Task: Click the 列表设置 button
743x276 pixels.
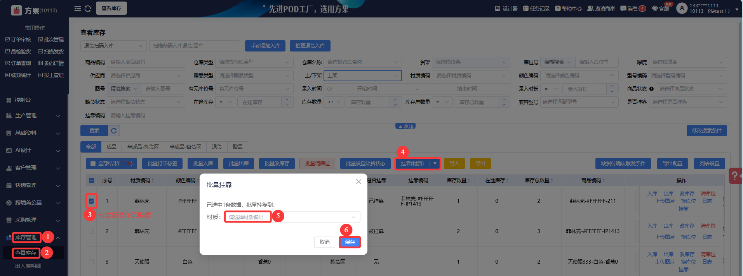Action: pyautogui.click(x=710, y=164)
